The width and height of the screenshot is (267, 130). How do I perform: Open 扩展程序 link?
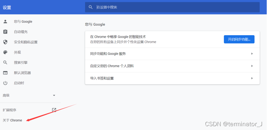point(10,110)
